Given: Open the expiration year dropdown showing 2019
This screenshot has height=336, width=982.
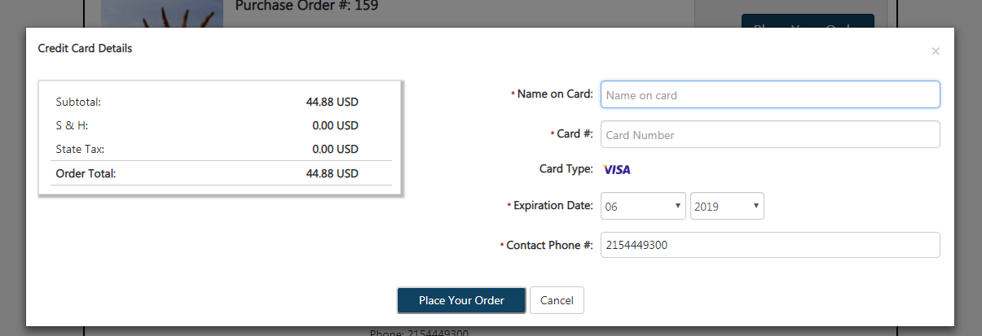Looking at the screenshot, I should 727,207.
